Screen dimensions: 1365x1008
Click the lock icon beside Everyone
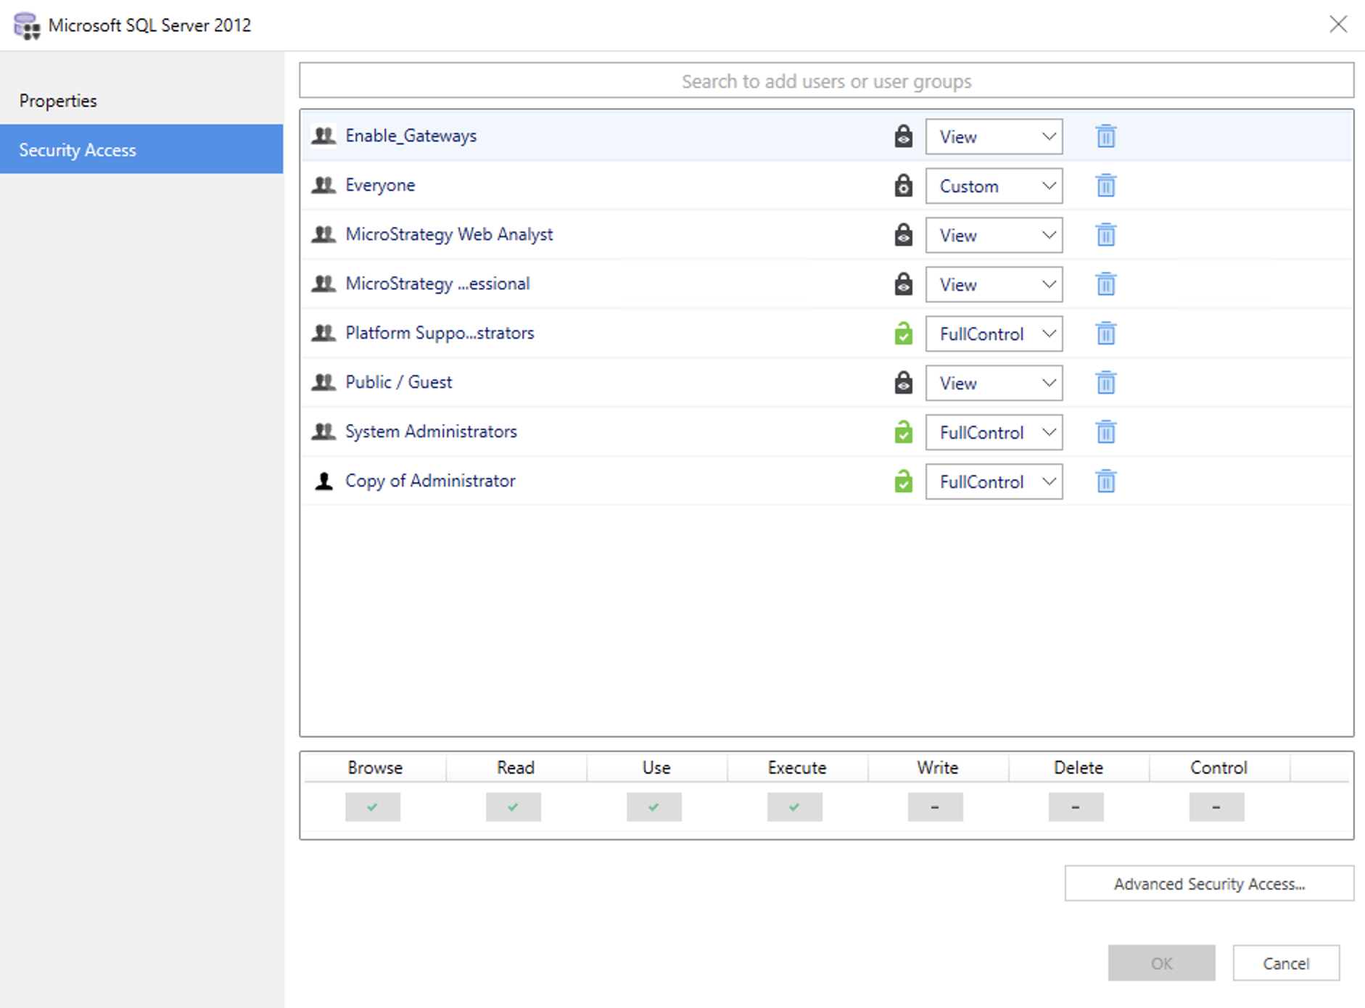tap(903, 186)
